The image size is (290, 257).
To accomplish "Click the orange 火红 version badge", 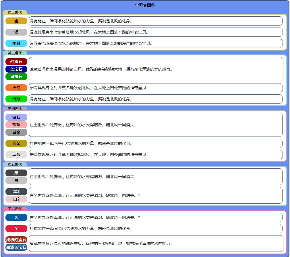I will click(x=16, y=88).
